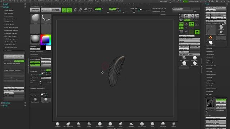Click the BPR render icon

pos(181,16)
